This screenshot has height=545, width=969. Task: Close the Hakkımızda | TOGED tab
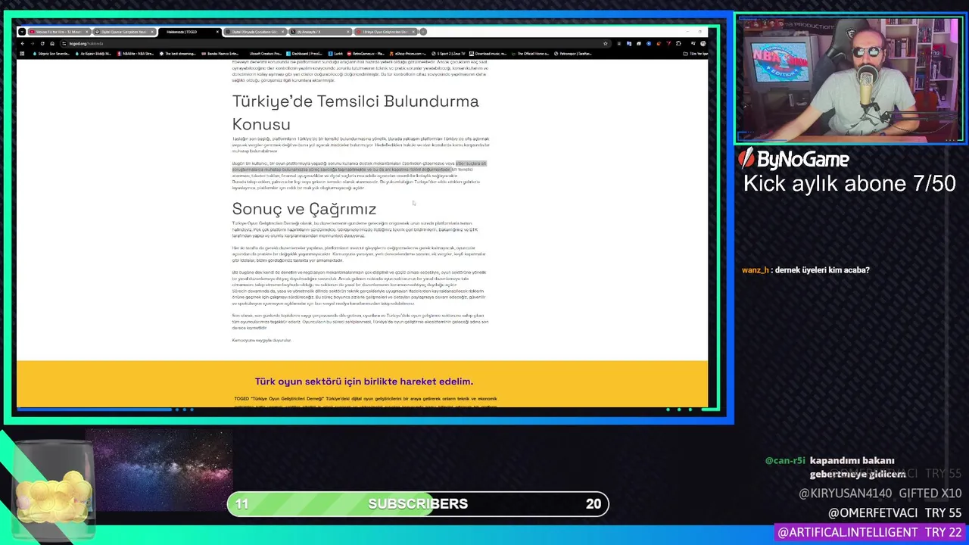(217, 32)
